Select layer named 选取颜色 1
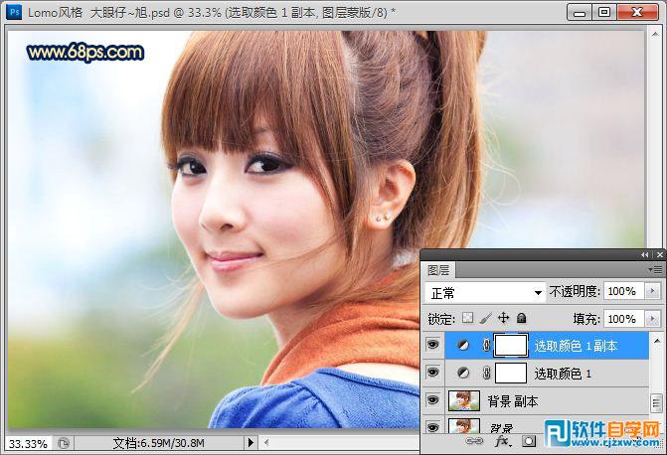Image resolution: width=667 pixels, height=455 pixels. tap(563, 374)
